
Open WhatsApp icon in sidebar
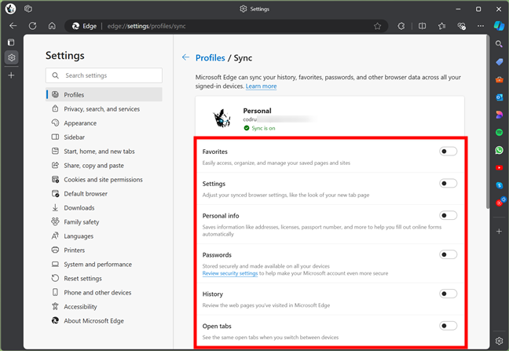click(x=500, y=150)
